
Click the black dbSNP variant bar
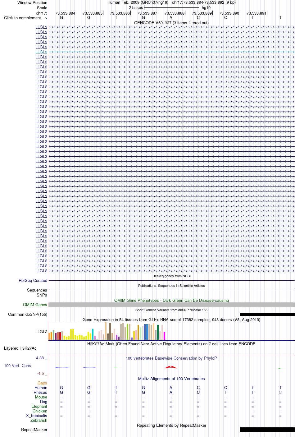[267, 315]
